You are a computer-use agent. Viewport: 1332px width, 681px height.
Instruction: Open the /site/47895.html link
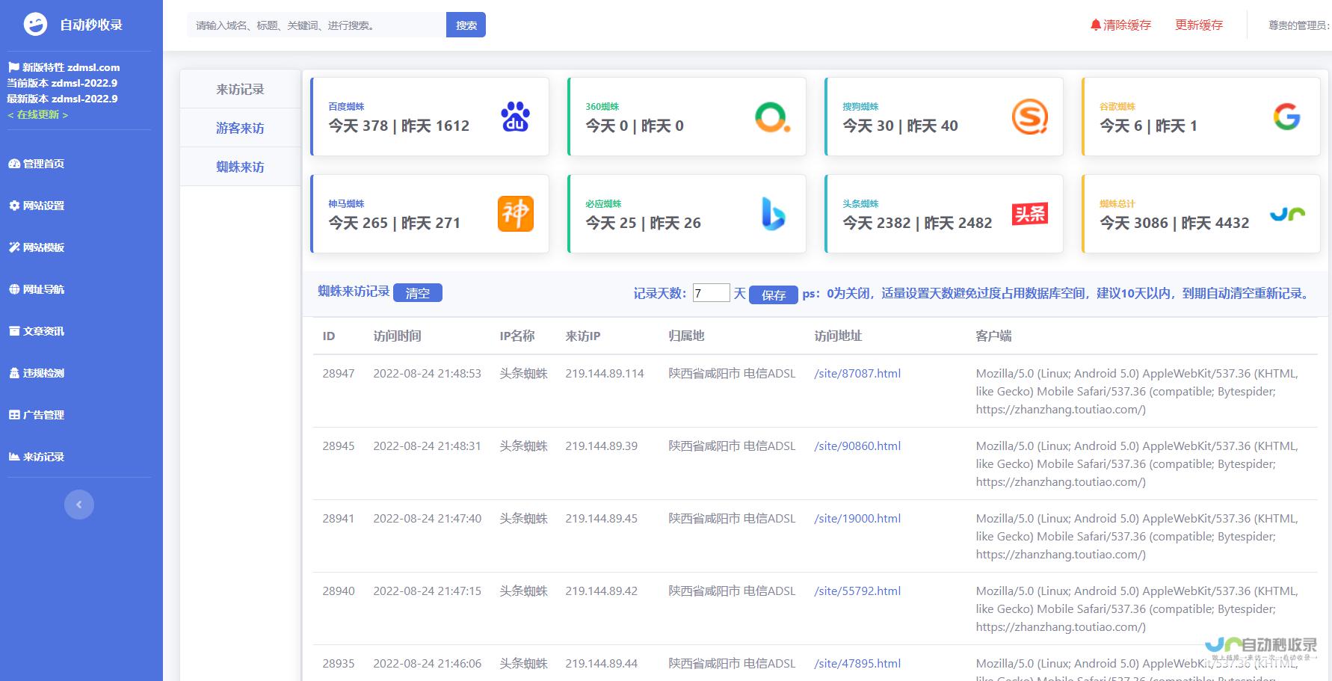click(857, 663)
